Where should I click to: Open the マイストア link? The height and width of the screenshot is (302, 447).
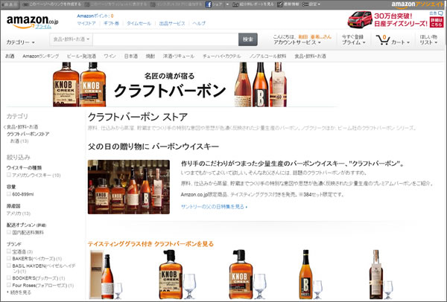pos(86,23)
